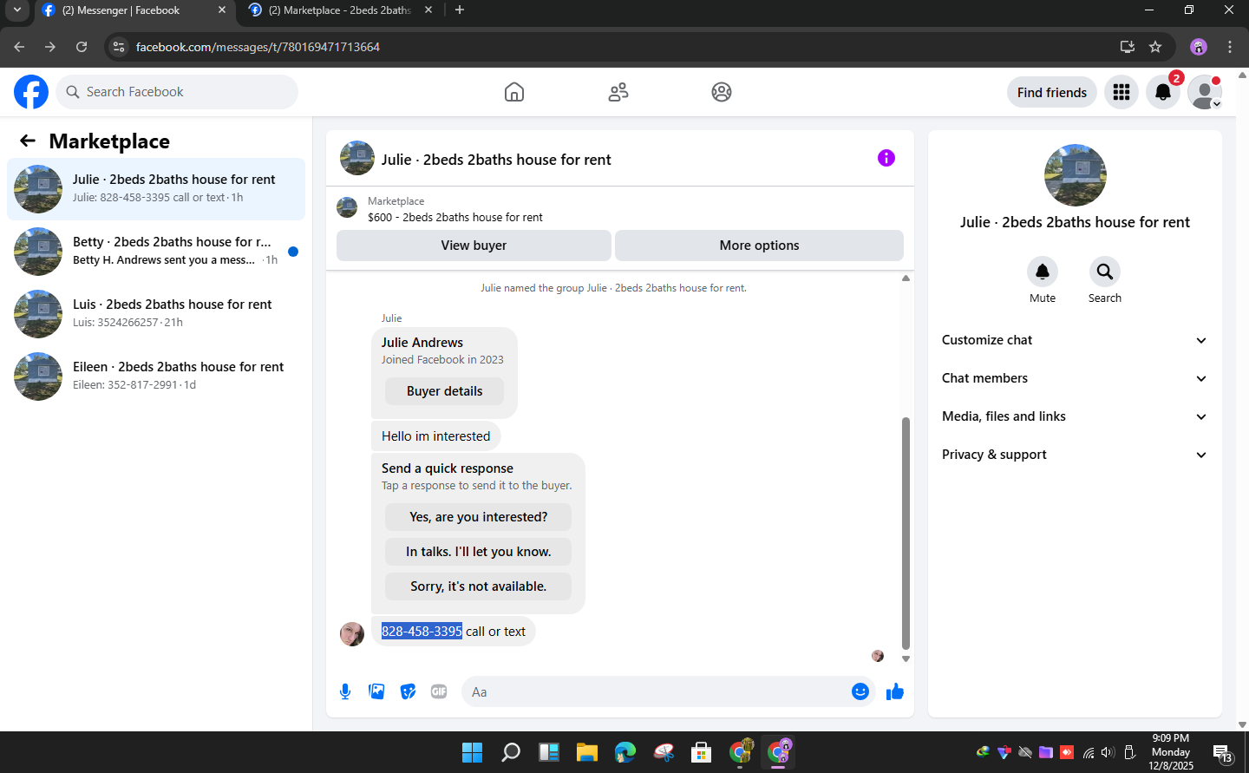Open the account profile avatar menu
This screenshot has height=773, width=1249.
(1205, 92)
